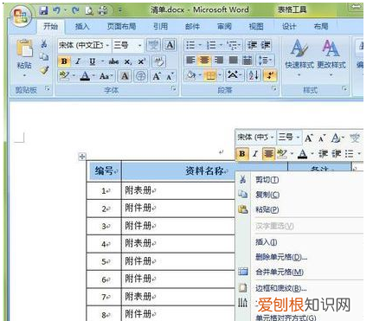Switch to the Insert (插入) ribbon tab

(82, 27)
